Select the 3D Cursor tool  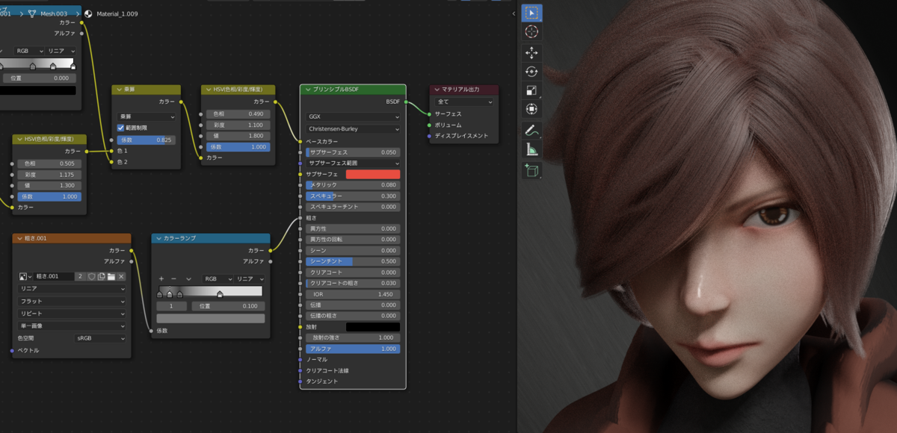coord(531,32)
